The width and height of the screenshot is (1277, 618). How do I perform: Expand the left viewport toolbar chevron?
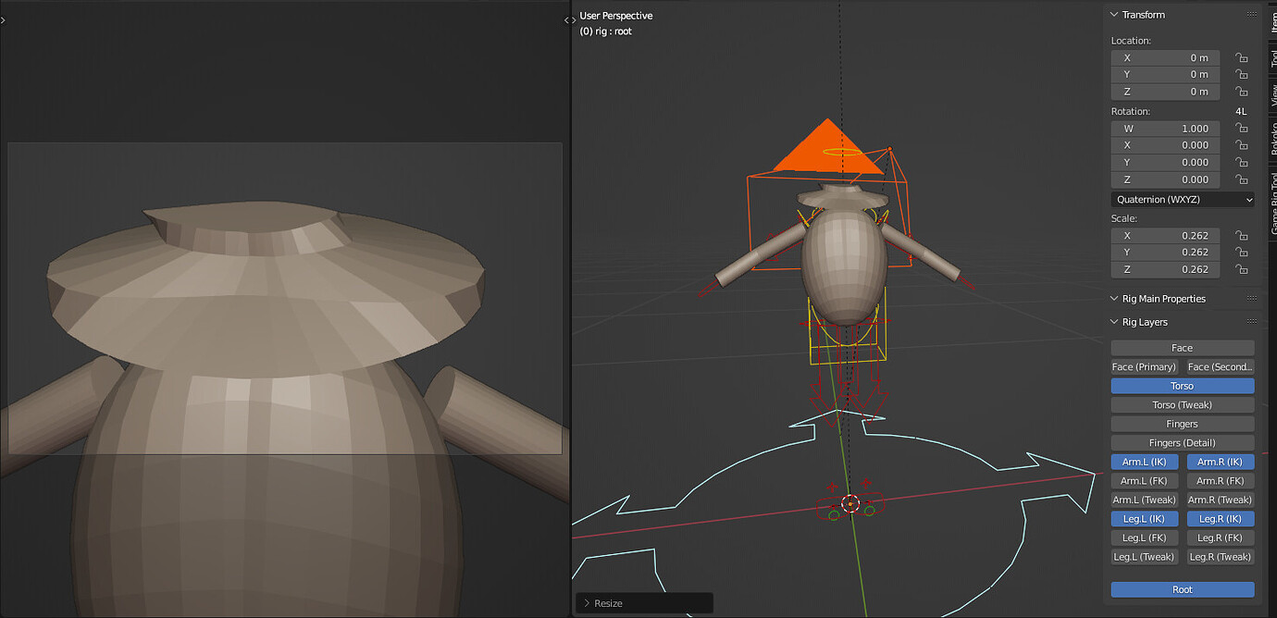4,19
